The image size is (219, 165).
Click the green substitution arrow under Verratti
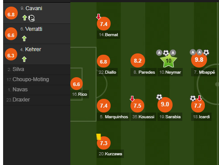[x=24, y=38]
